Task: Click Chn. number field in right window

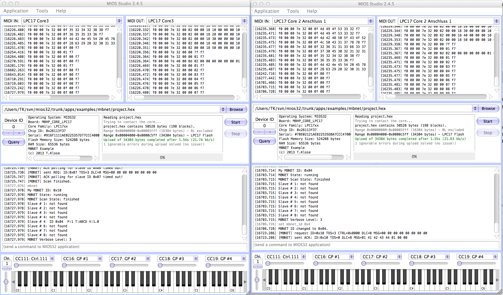Action: [x=258, y=262]
